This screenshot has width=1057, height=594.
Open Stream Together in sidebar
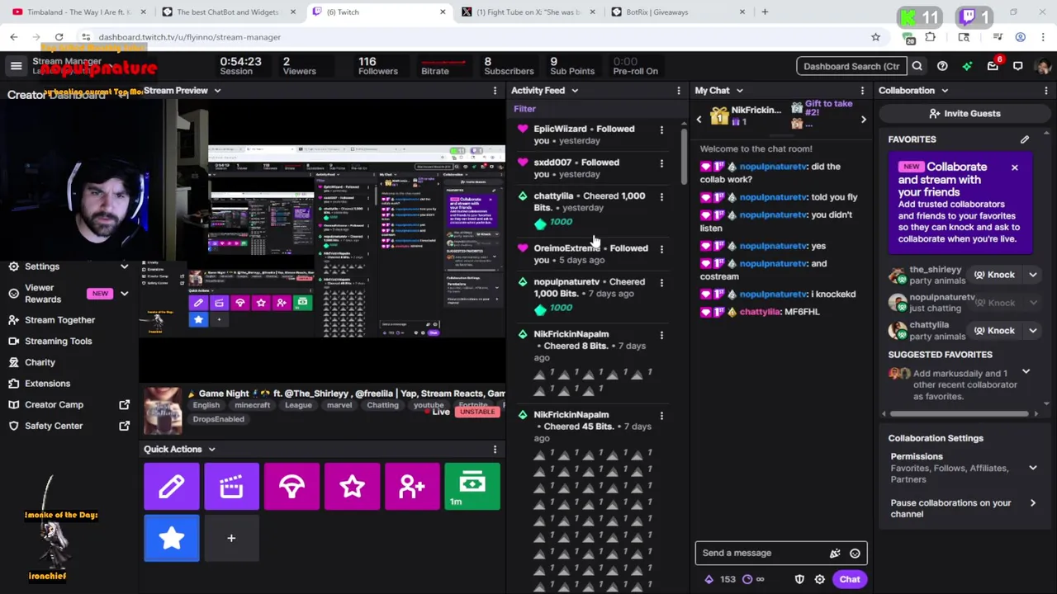click(x=59, y=320)
